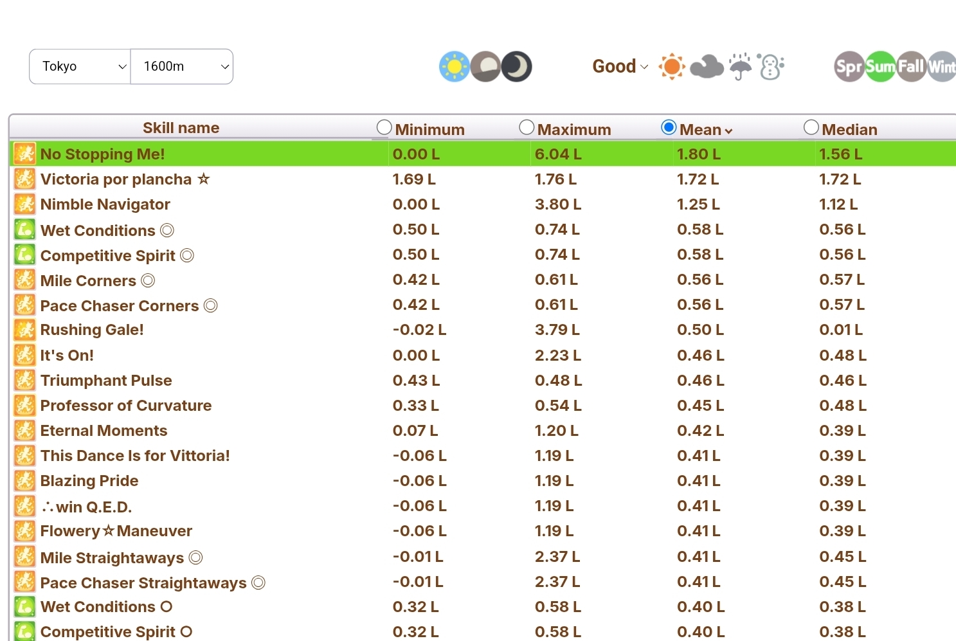
Task: Click the Wet Conditions ○ skill icon
Action: (x=24, y=606)
